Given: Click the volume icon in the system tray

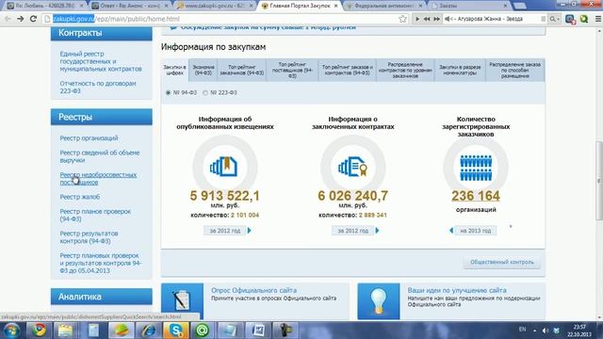Looking at the screenshot, I should [x=546, y=331].
